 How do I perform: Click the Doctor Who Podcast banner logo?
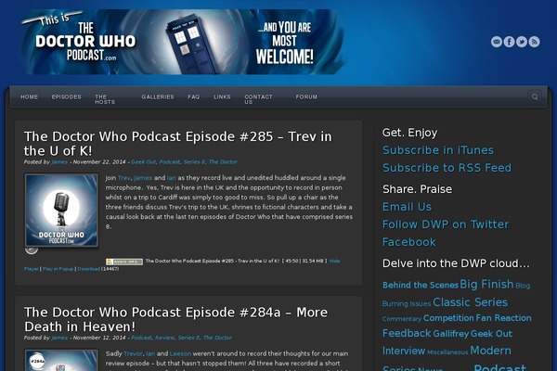pyautogui.click(x=183, y=42)
